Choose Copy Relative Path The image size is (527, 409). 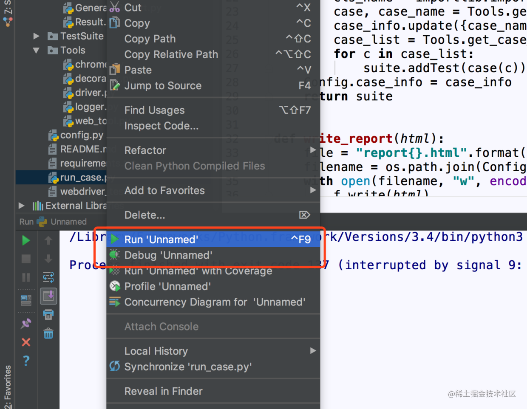(213, 54)
